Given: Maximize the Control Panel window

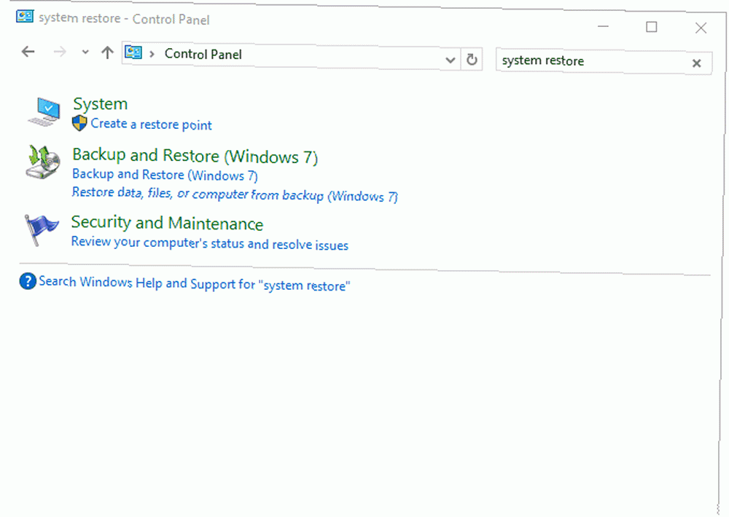Looking at the screenshot, I should click(651, 27).
